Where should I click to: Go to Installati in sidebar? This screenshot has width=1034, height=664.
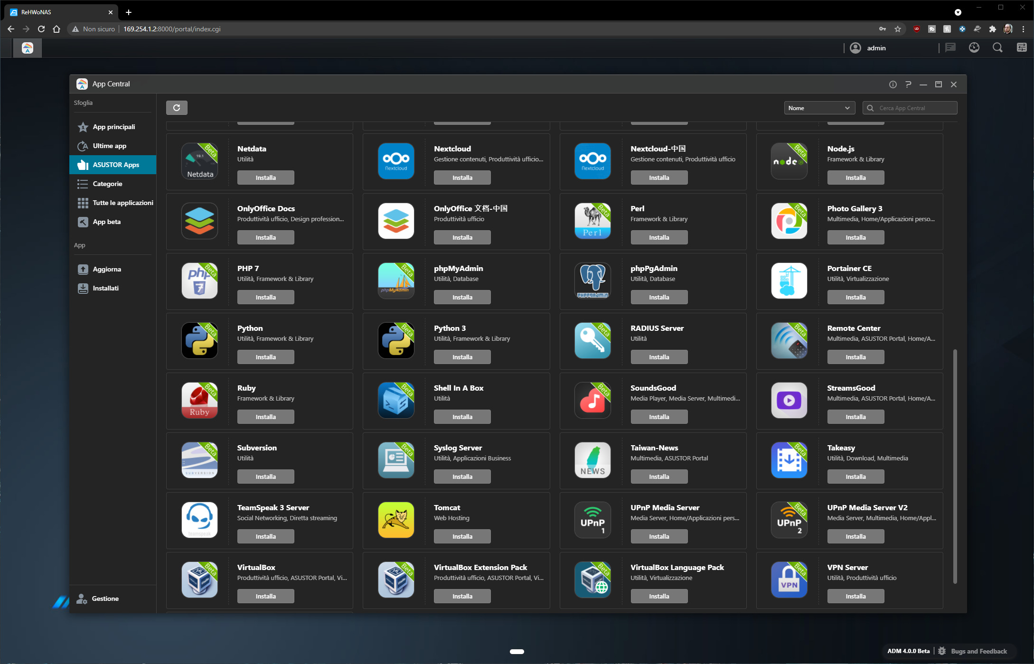tap(105, 288)
